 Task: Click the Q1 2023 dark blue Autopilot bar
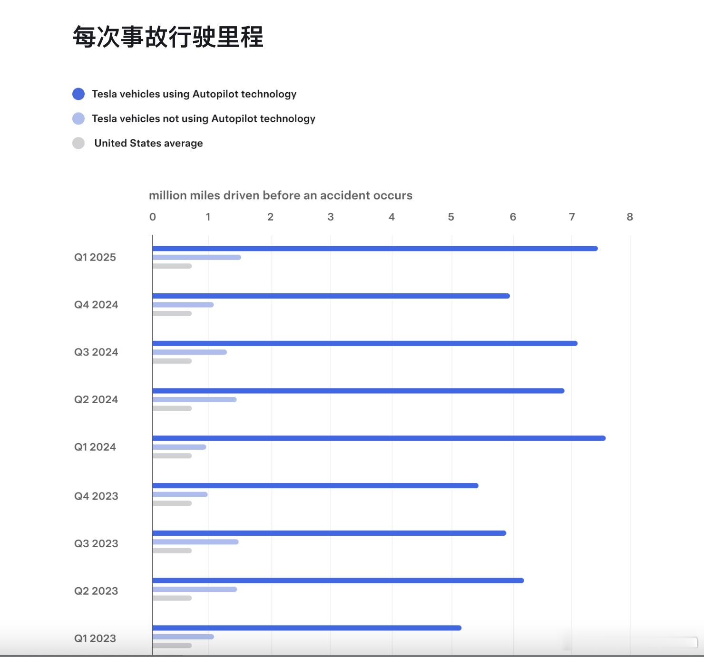pyautogui.click(x=307, y=628)
